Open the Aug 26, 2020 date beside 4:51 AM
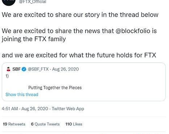Viewport: 169px width, 134px height. (x=35, y=109)
